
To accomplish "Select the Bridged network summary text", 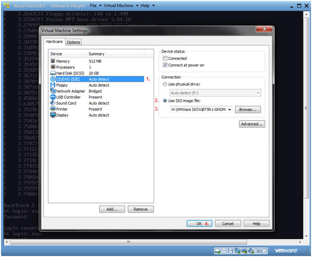I will 95,91.
